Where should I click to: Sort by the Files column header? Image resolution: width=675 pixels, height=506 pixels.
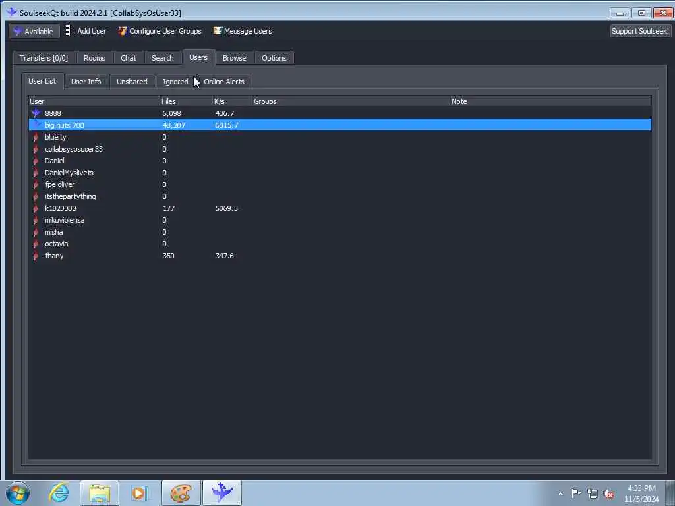click(187, 101)
